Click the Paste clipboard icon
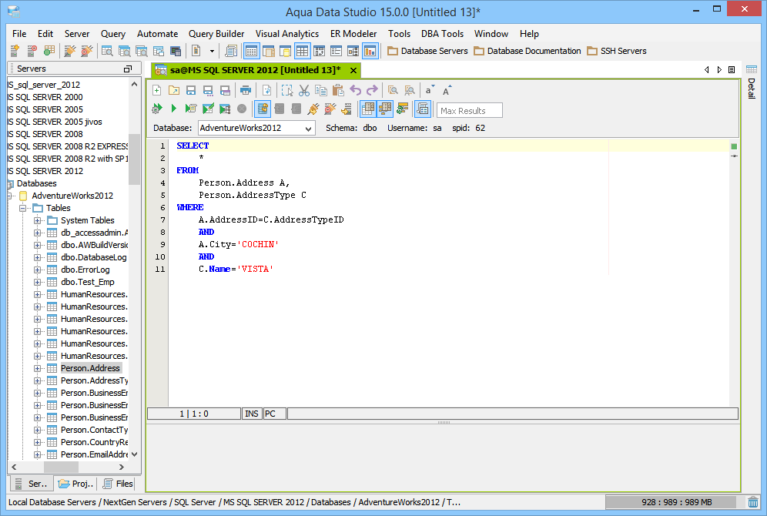The width and height of the screenshot is (767, 516). click(x=338, y=90)
